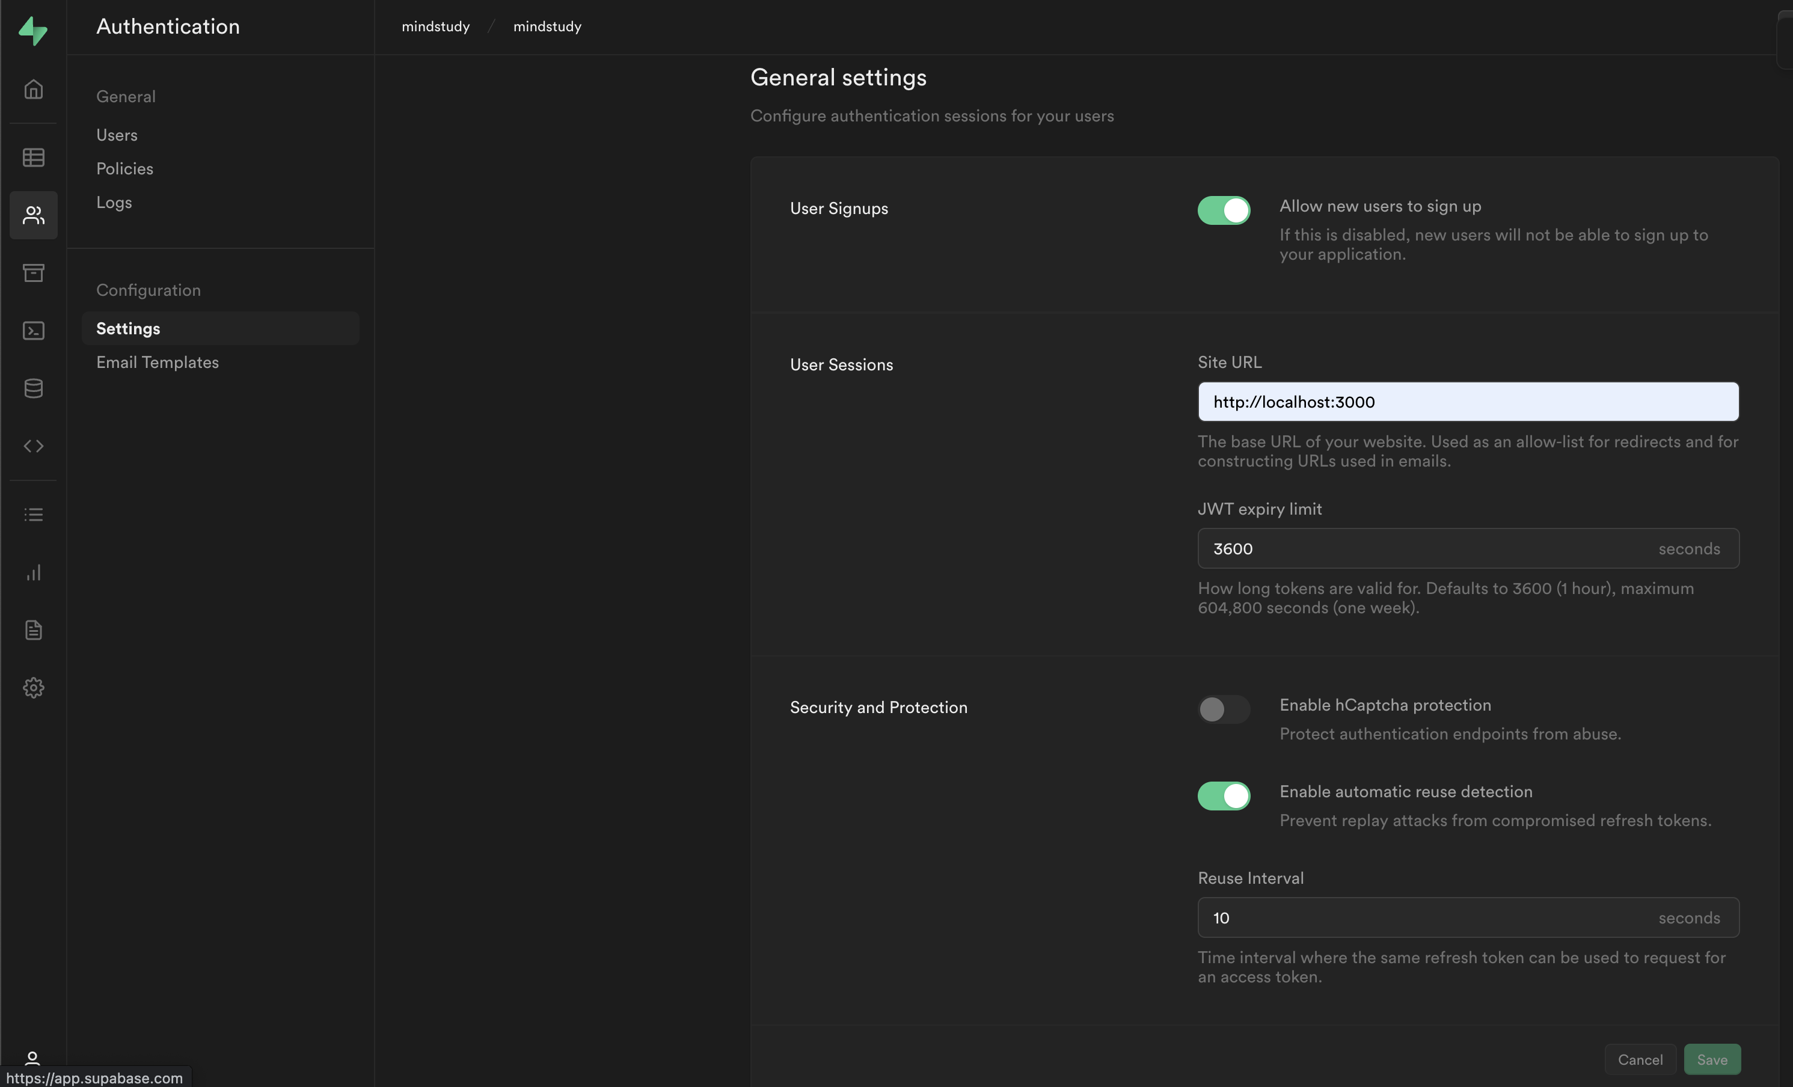Open the Home icon in sidebar
This screenshot has height=1087, width=1793.
[x=34, y=89]
